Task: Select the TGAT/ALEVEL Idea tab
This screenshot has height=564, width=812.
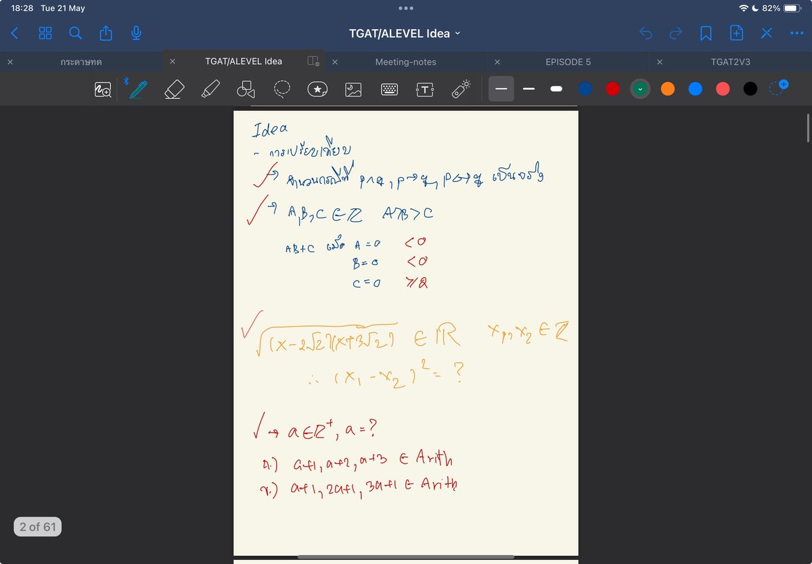Action: pos(244,62)
